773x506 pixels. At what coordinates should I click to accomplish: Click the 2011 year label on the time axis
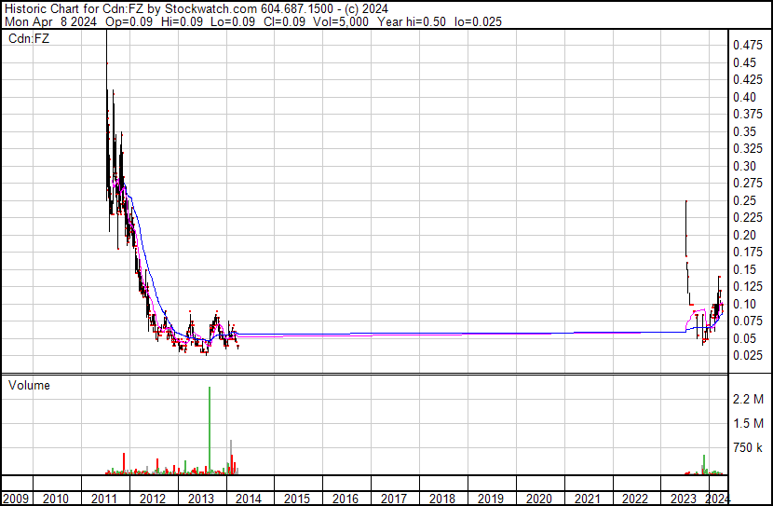click(x=104, y=499)
